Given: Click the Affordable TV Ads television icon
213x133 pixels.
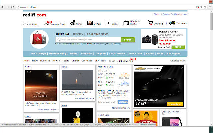Looking at the screenshot, I should (x=126, y=23).
